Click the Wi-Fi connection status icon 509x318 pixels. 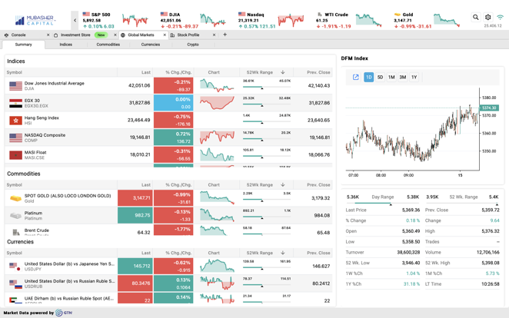pos(500,17)
